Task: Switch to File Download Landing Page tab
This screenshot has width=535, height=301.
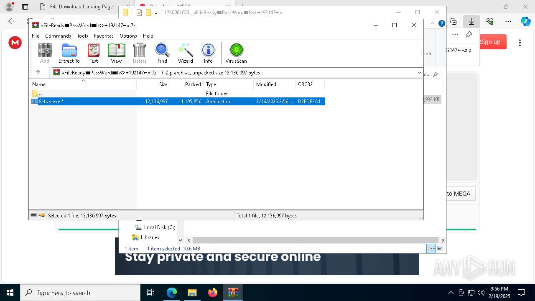Action: coord(81,7)
